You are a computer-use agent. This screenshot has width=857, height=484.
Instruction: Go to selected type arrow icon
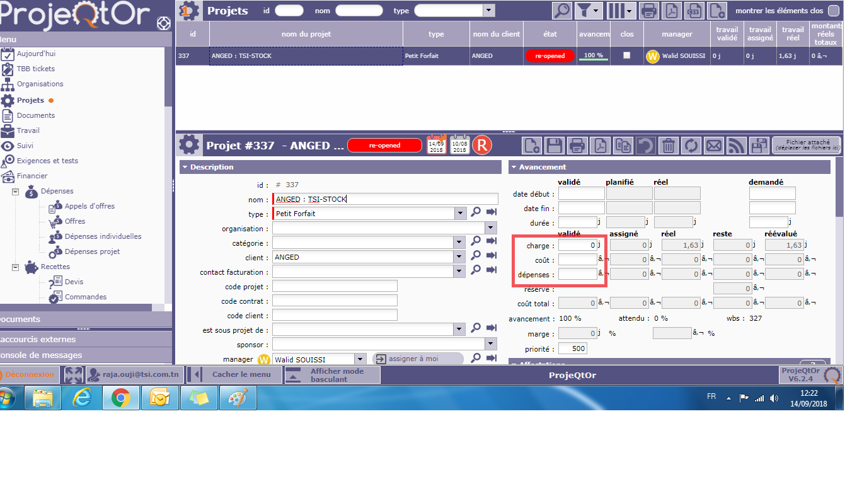click(492, 213)
